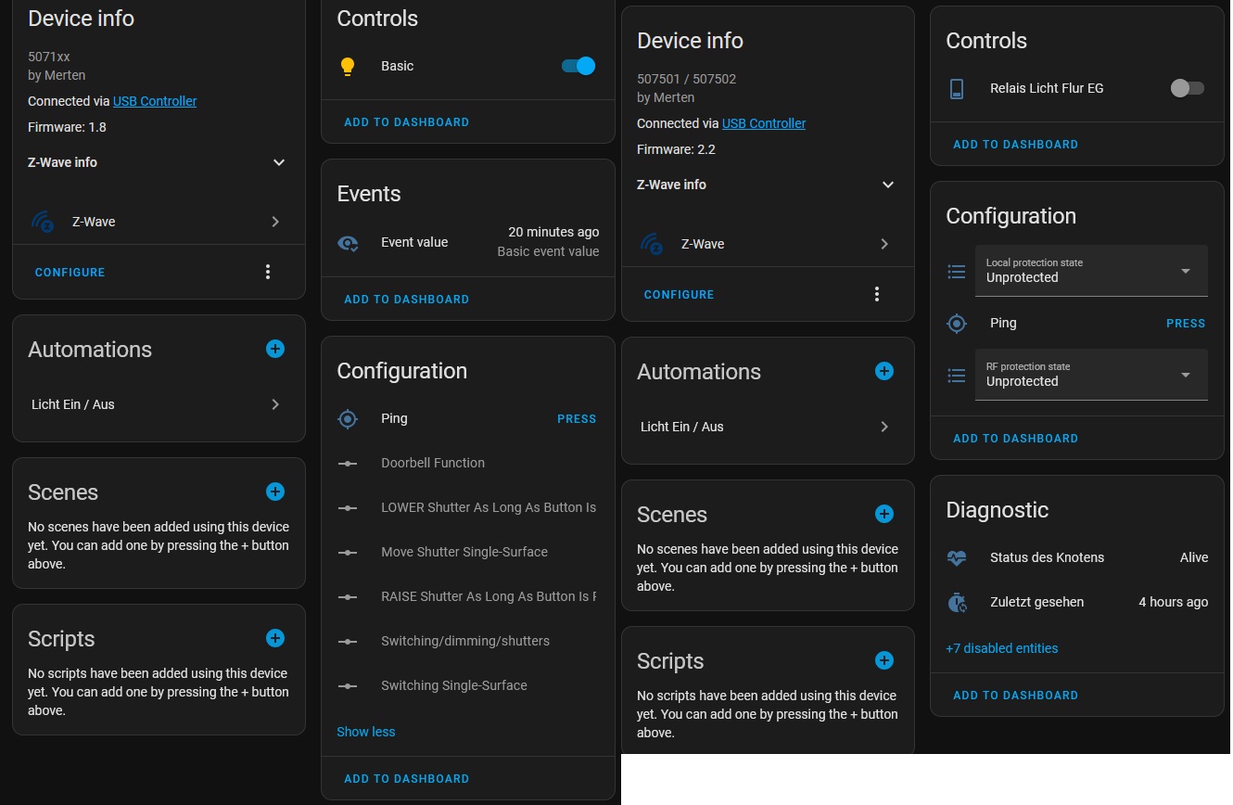The width and height of the screenshot is (1233, 805).
Task: Click the eye icon beside Event value
Action: (x=348, y=243)
